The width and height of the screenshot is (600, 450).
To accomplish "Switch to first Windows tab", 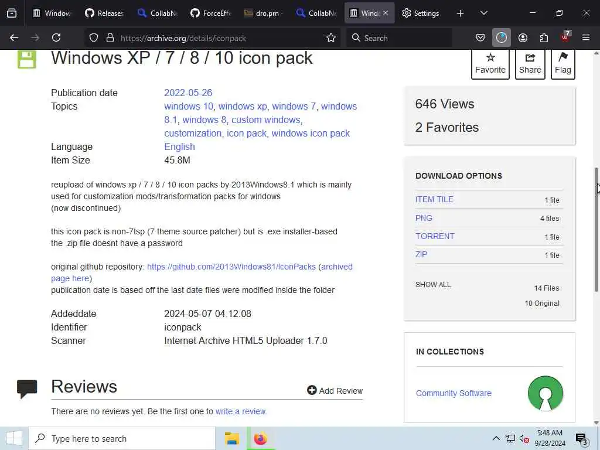I will tap(52, 13).
